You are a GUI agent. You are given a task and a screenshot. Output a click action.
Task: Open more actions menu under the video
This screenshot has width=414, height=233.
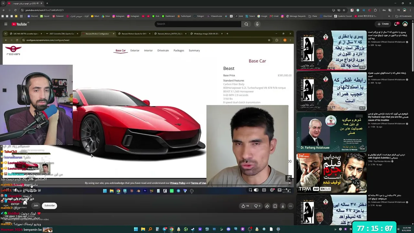pyautogui.click(x=290, y=206)
